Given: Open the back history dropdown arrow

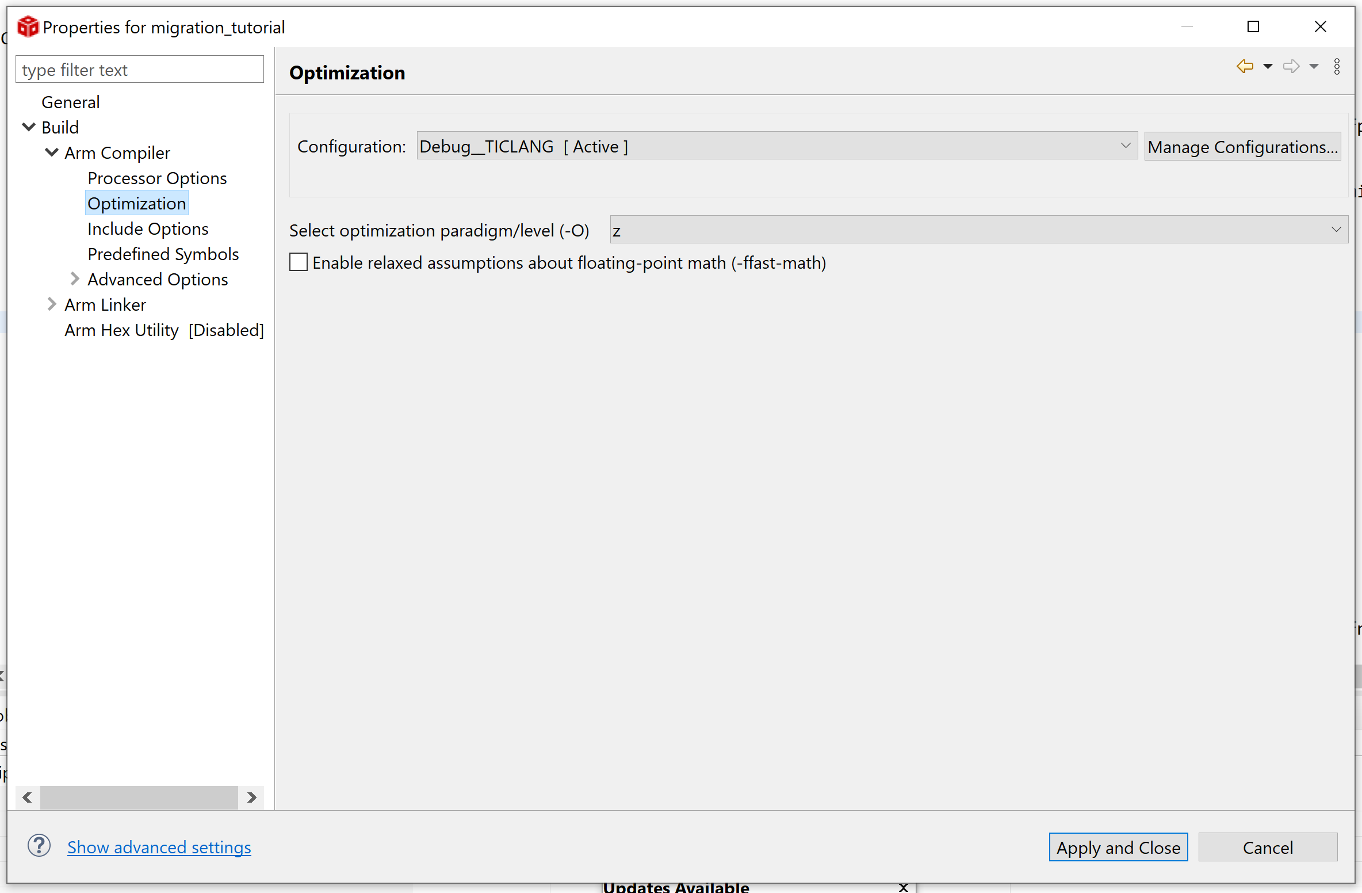Looking at the screenshot, I should coord(1268,66).
